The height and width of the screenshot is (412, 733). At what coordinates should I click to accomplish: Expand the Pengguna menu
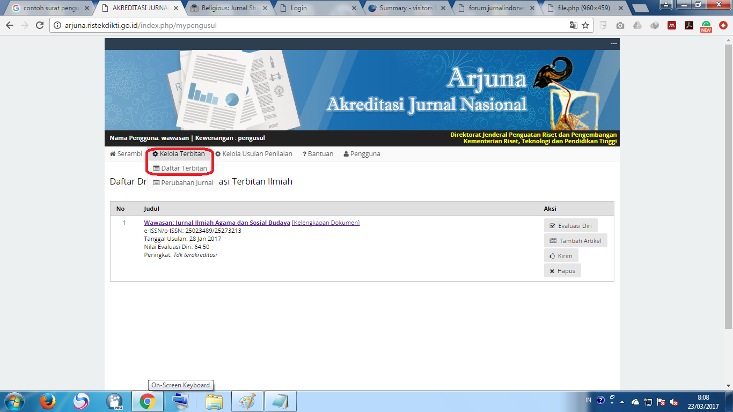coord(362,154)
